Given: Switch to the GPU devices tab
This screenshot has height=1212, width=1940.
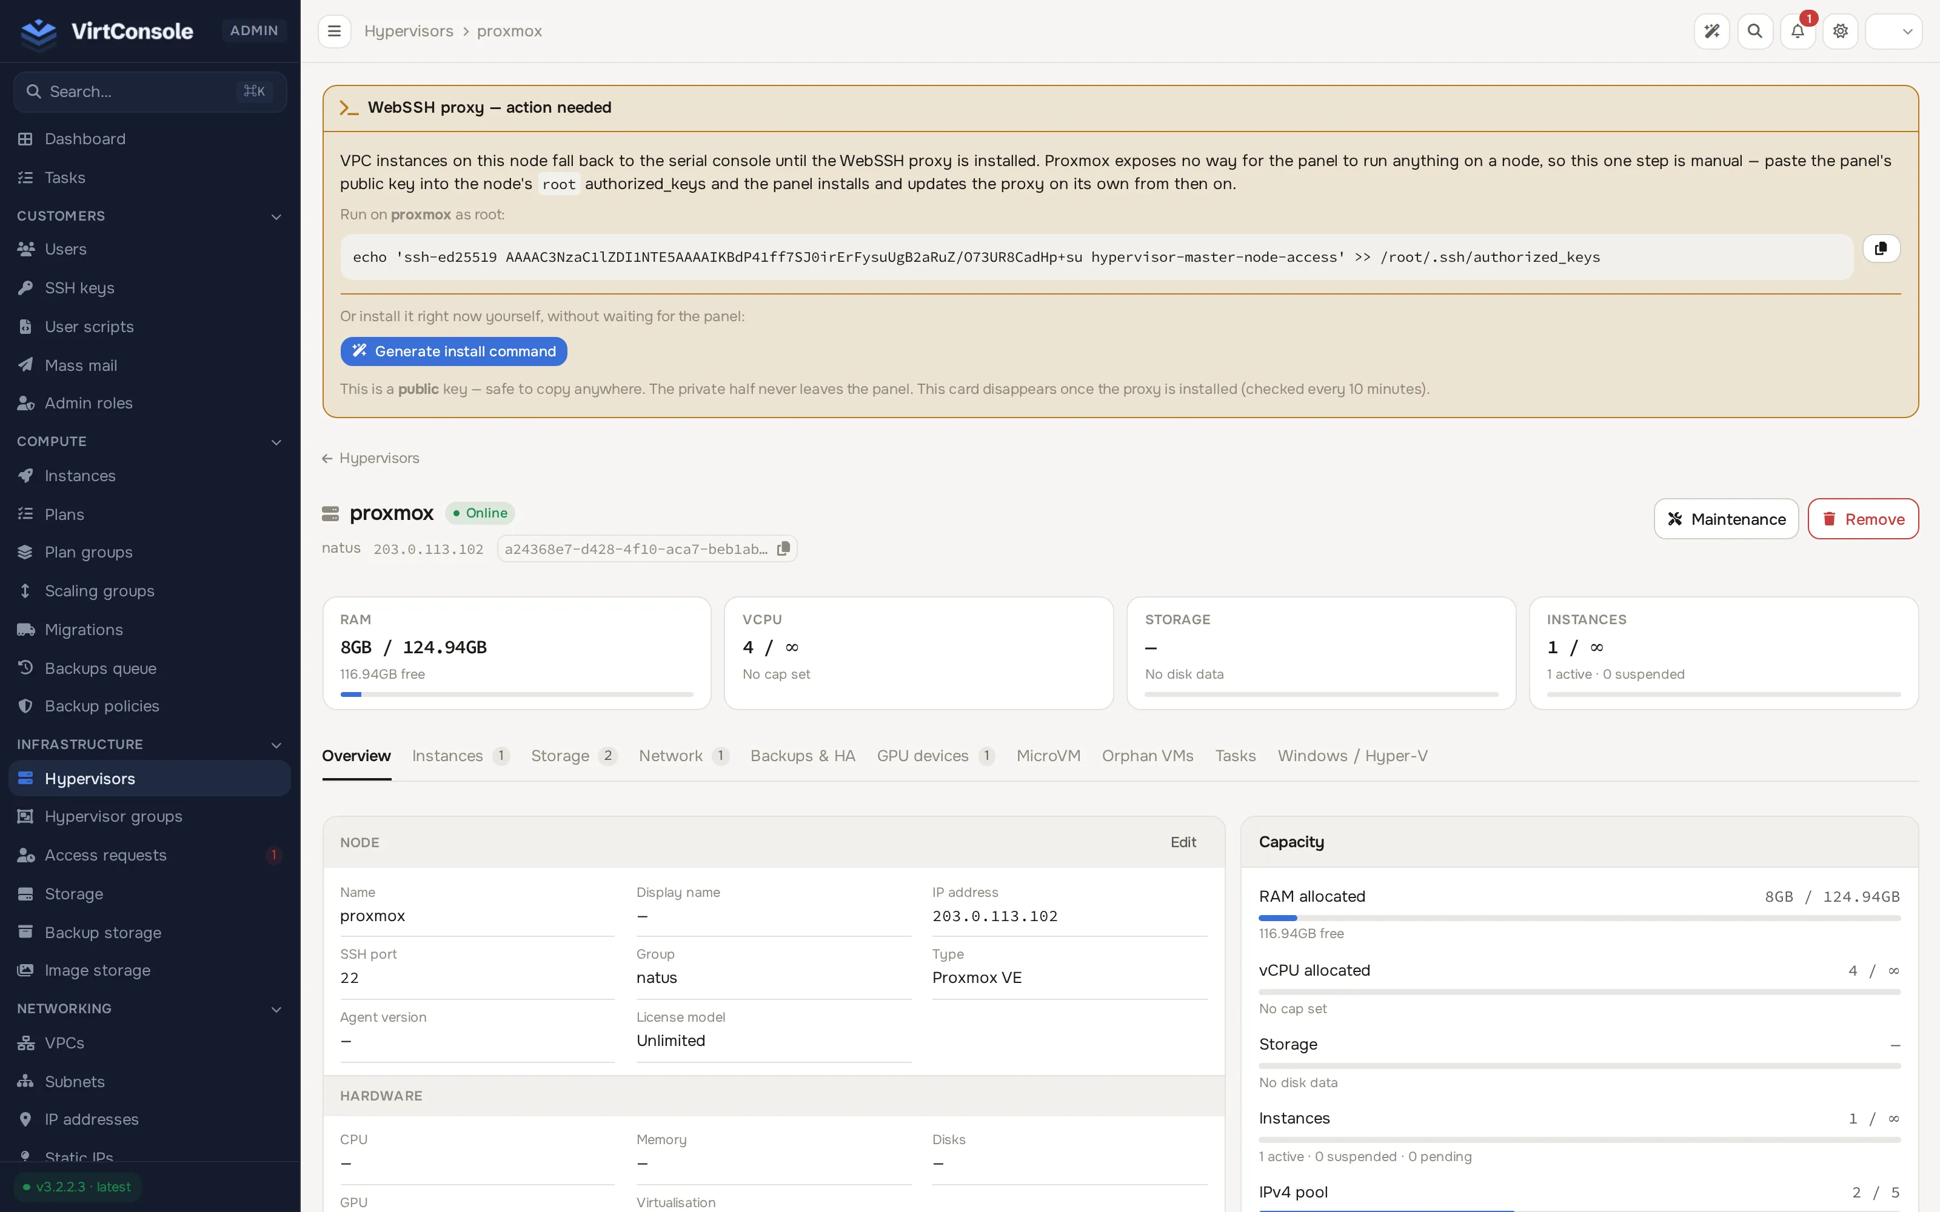Looking at the screenshot, I should [935, 756].
